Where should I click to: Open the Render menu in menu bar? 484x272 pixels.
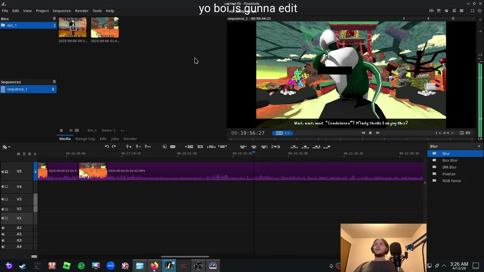click(x=82, y=11)
